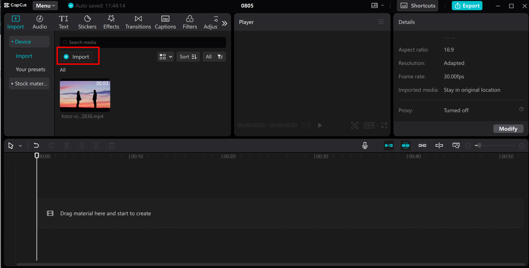The width and height of the screenshot is (529, 268).
Task: Click the 16:9 ratio button in the player
Action: coord(369,125)
